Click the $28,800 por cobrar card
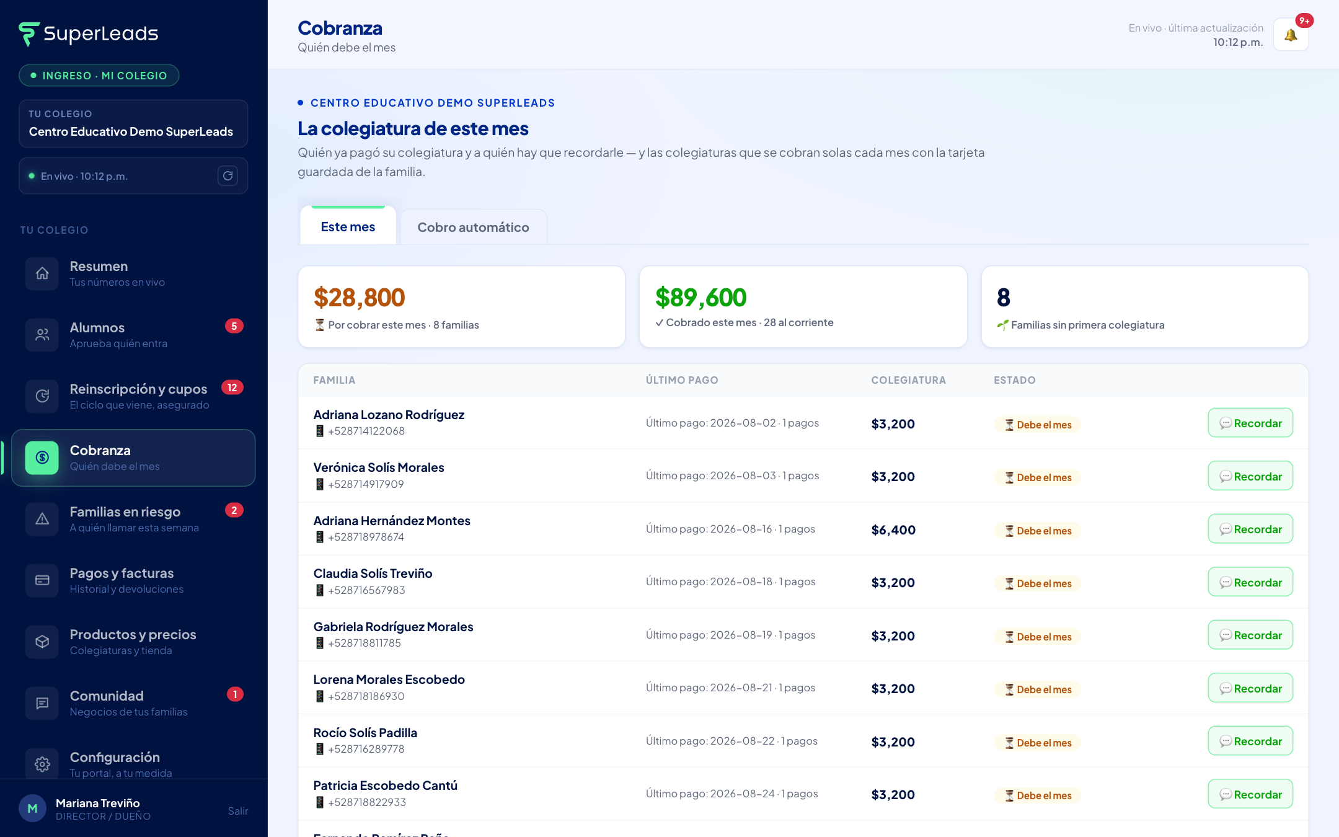 coord(462,307)
